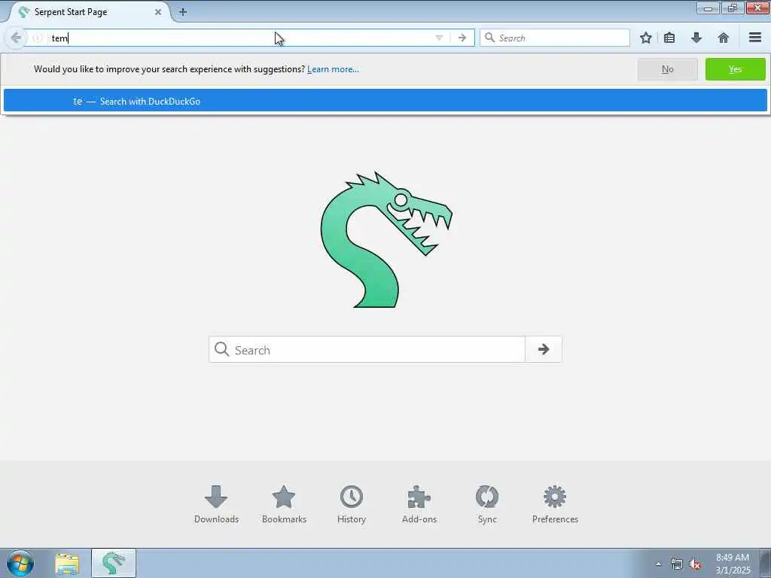
Task: Click the magnifier icon in toolbar search box
Action: (489, 38)
